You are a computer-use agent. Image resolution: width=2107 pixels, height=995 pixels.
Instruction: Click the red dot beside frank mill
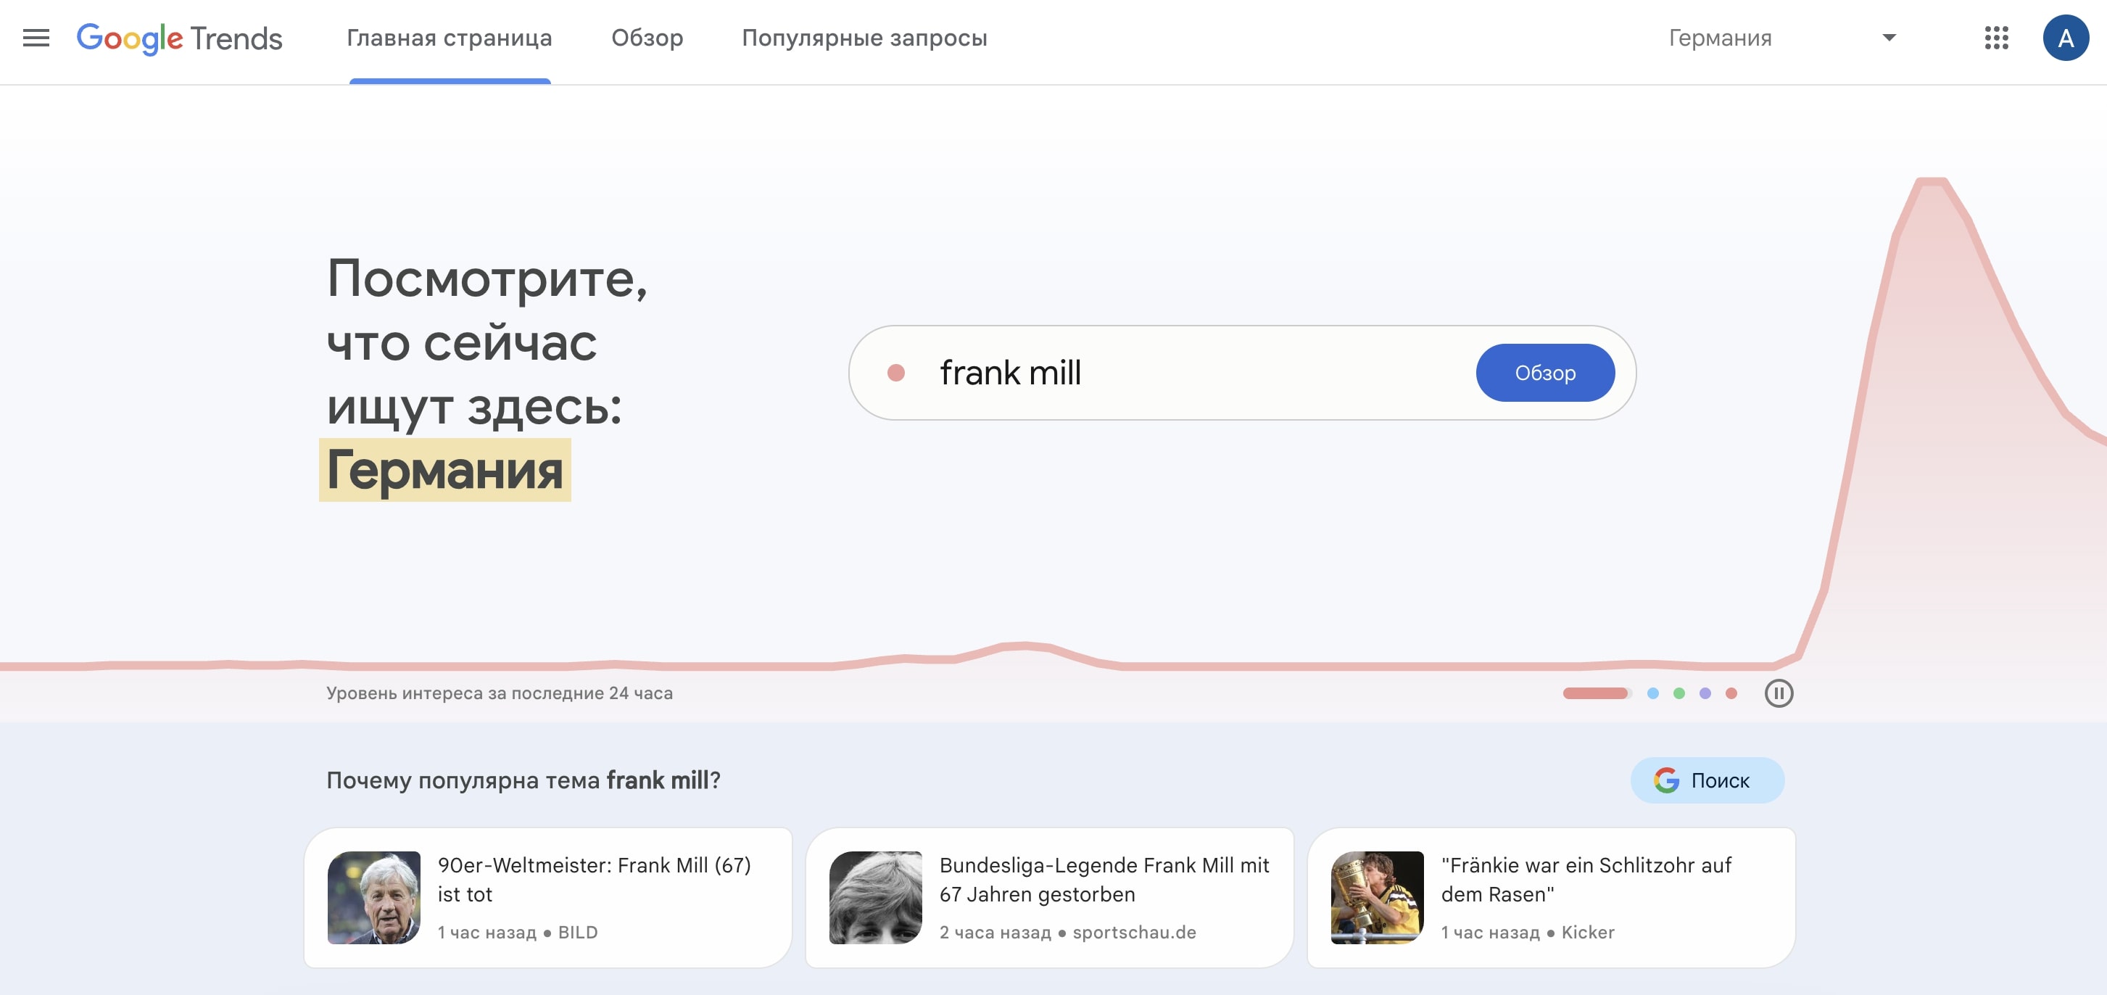pos(895,373)
